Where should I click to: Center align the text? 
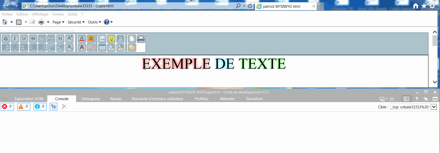click(x=15, y=47)
